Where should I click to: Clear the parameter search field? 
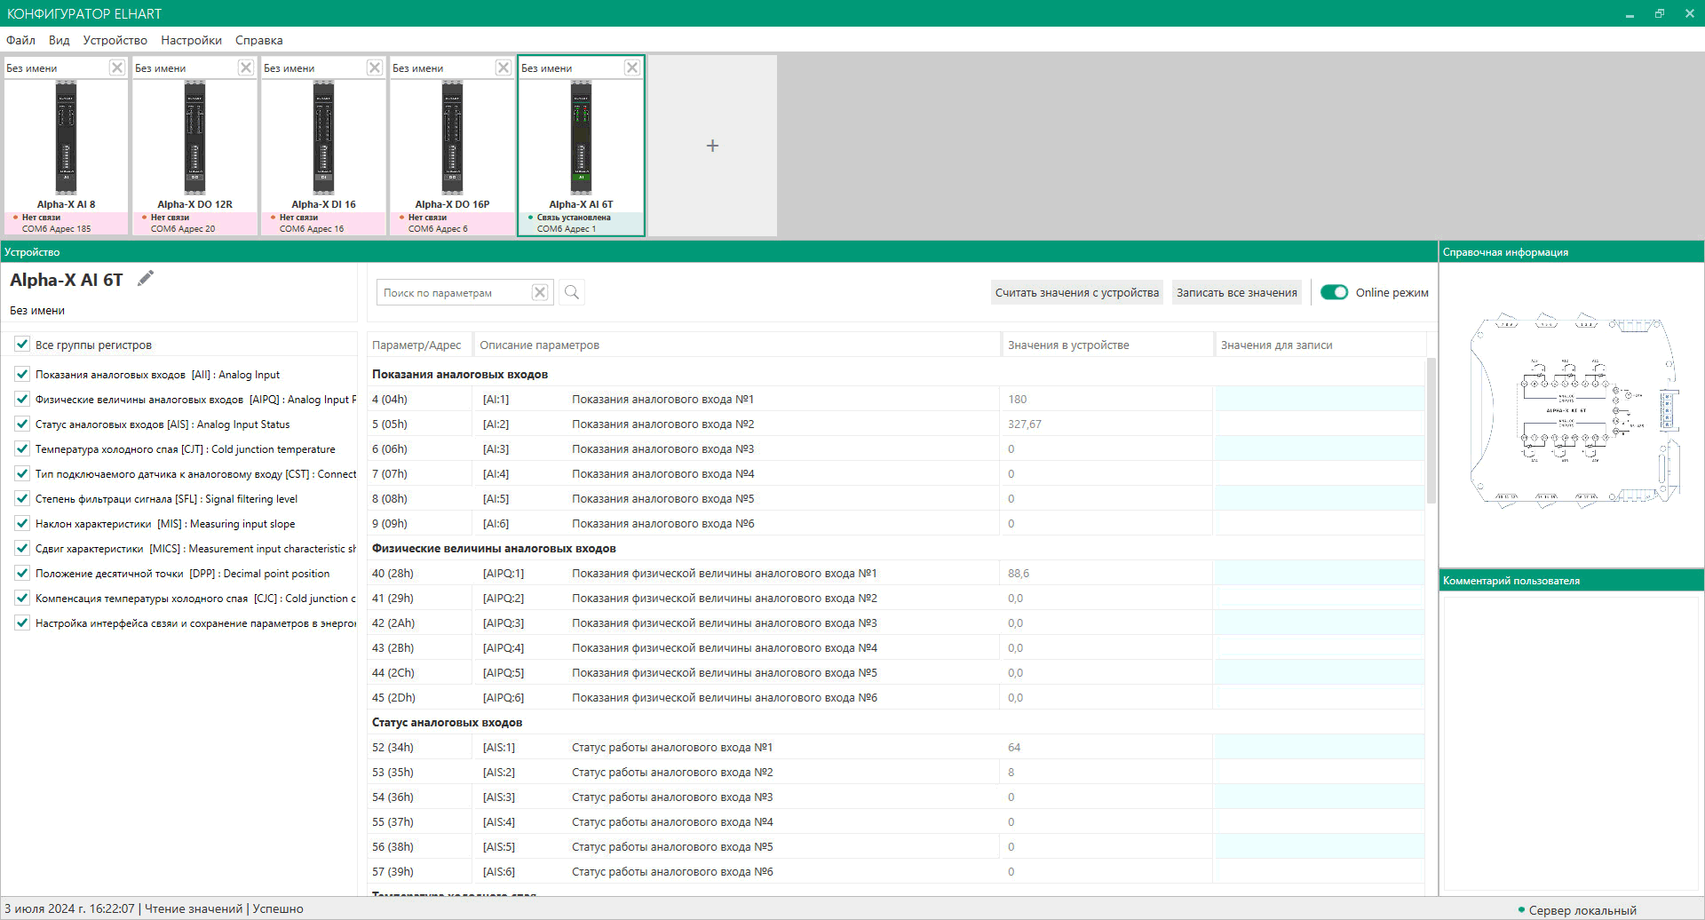(x=540, y=292)
